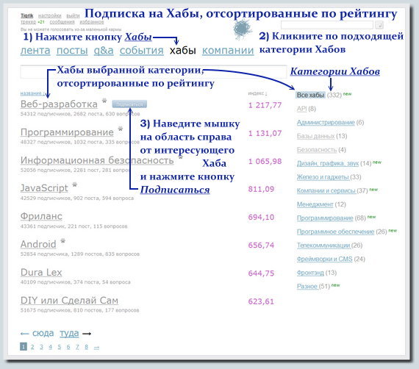Click the Habrahabr logo

[x=243, y=29]
